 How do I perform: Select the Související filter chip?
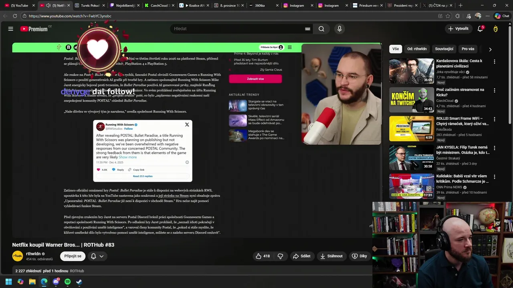click(x=444, y=49)
